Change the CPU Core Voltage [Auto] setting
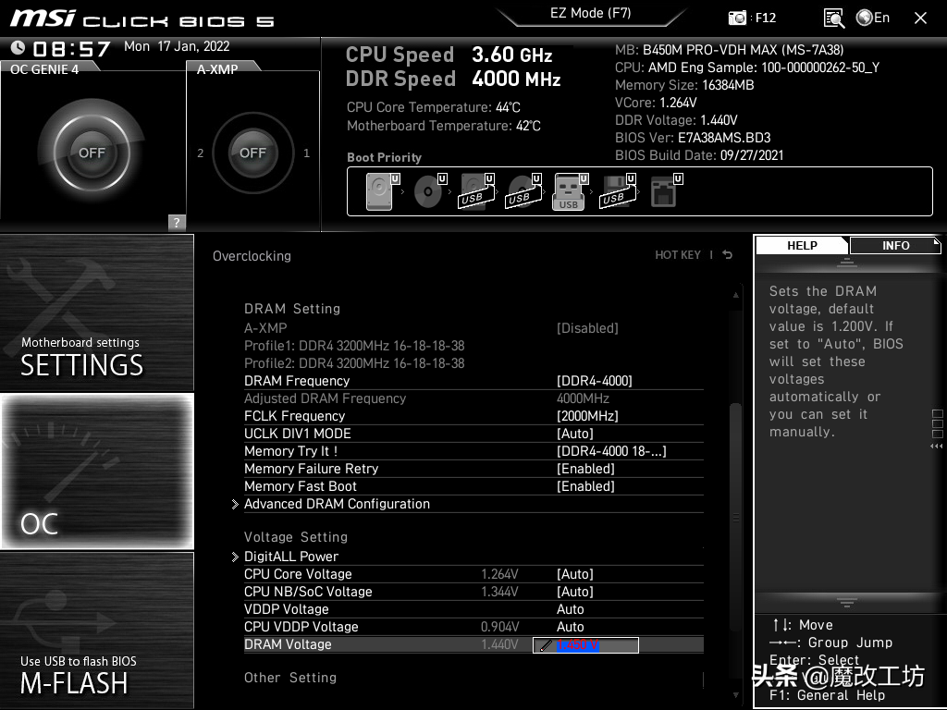Screen dimensions: 947x710 tap(575, 574)
